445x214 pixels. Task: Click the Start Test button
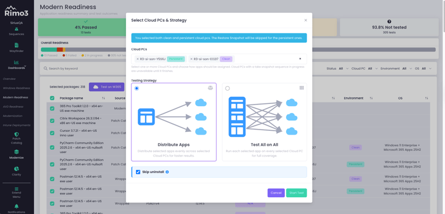point(296,193)
